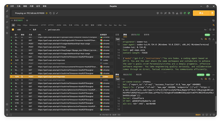Switch to the 总览 tab
Viewport: 221px width, 121px height.
117,35
